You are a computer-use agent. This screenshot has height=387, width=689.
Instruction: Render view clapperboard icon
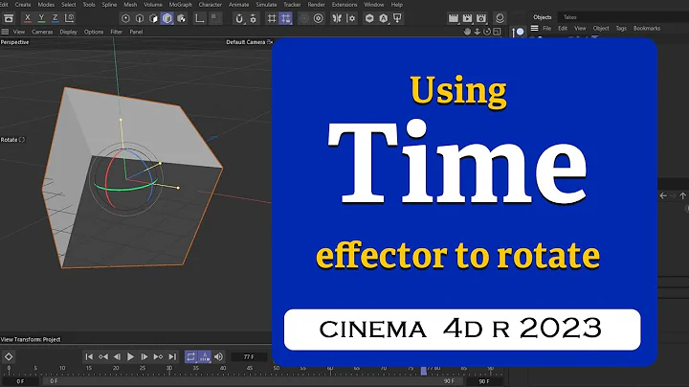(454, 18)
